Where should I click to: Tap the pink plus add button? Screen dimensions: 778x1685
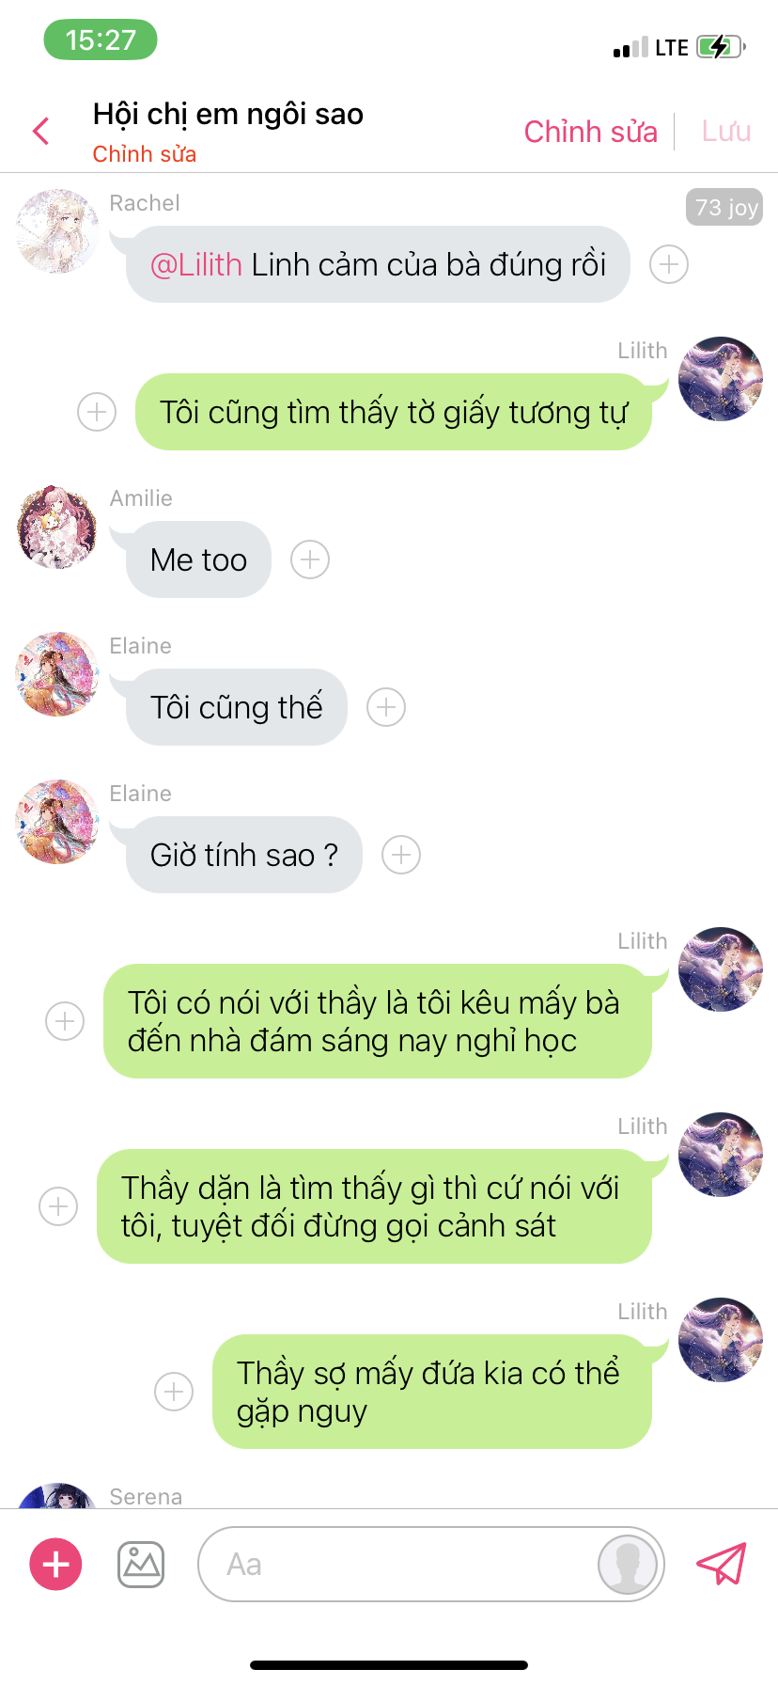(56, 1565)
